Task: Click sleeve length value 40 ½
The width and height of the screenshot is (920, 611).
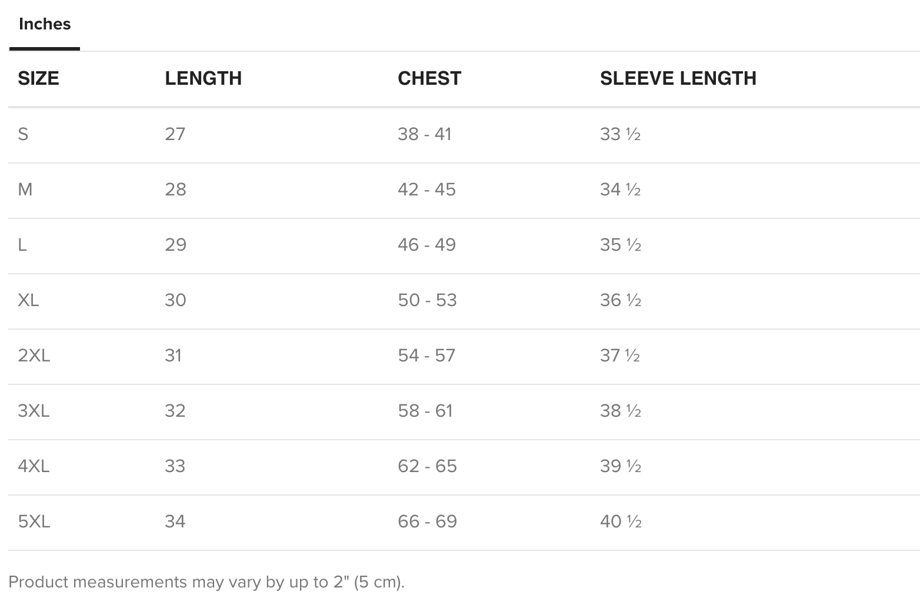Action: pos(621,522)
